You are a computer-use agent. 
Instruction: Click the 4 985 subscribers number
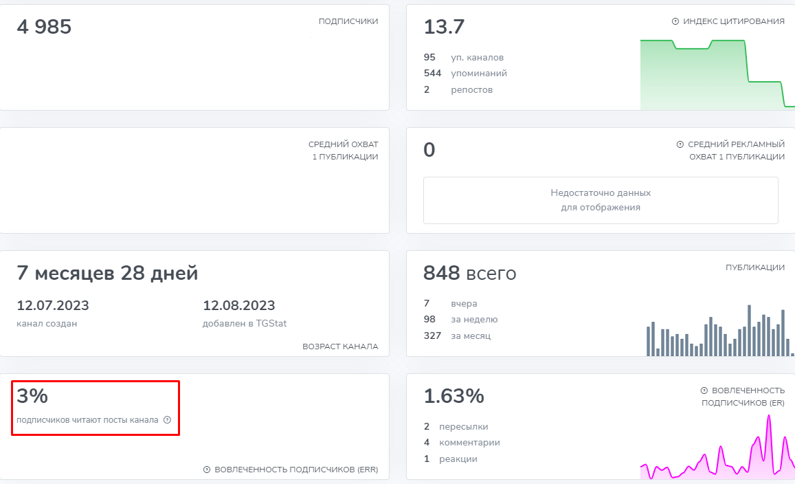[44, 27]
